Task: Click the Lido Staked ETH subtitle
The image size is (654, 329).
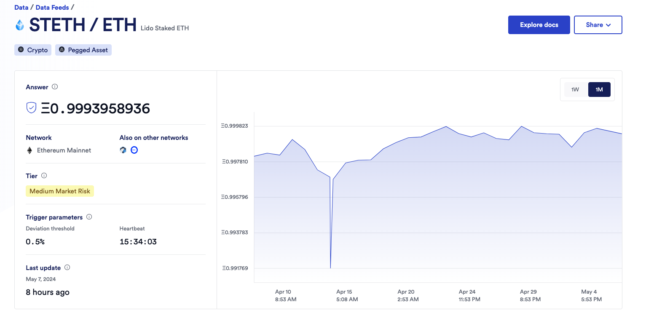Action: (165, 28)
